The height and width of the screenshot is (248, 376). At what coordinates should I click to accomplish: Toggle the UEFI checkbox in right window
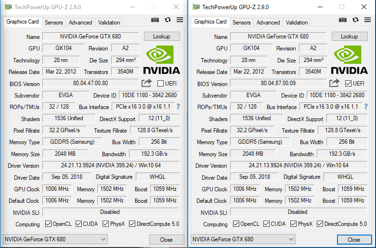tap(348, 84)
